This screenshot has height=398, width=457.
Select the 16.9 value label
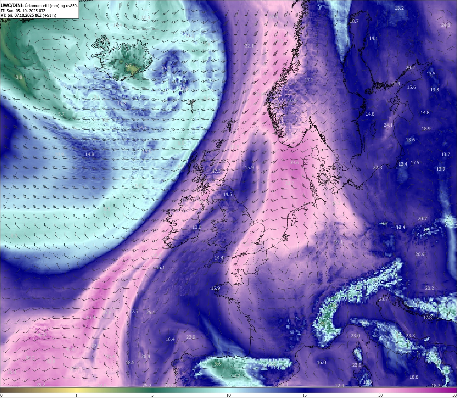coord(292,101)
